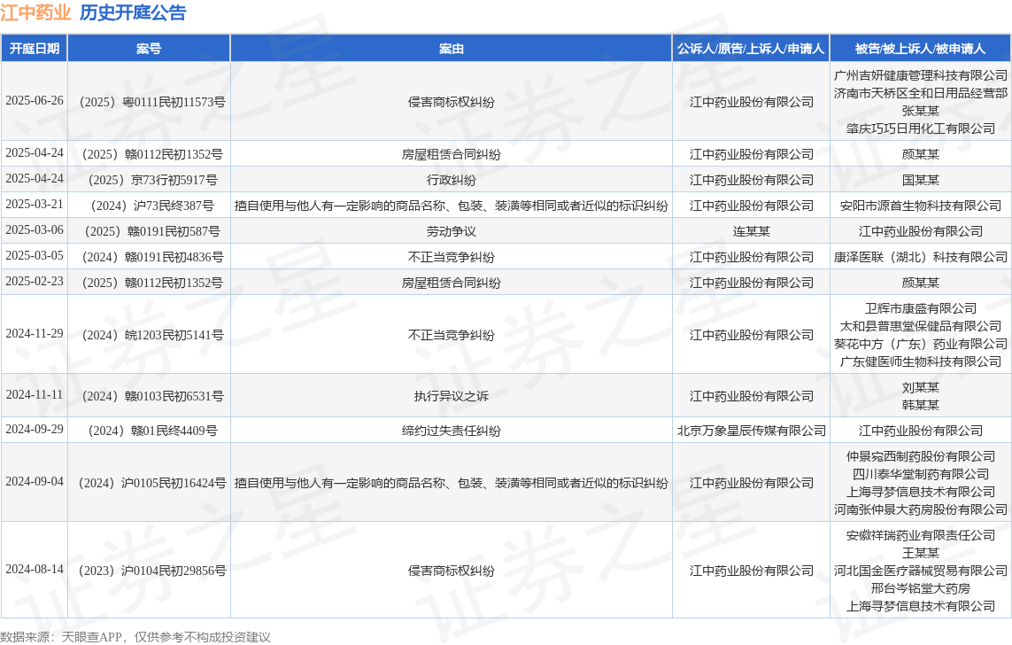This screenshot has width=1012, height=645.
Task: Click case number (2024)沪0105民初16424号
Action: pyautogui.click(x=149, y=483)
